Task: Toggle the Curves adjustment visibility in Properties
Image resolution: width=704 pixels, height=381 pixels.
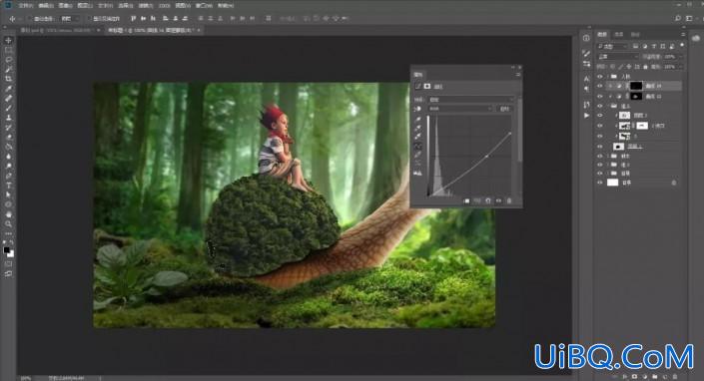Action: (498, 200)
